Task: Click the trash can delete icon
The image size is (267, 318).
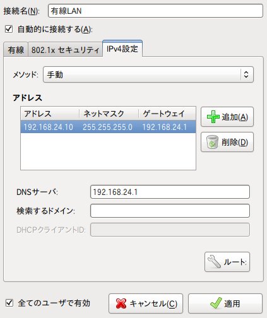Action: (212, 142)
